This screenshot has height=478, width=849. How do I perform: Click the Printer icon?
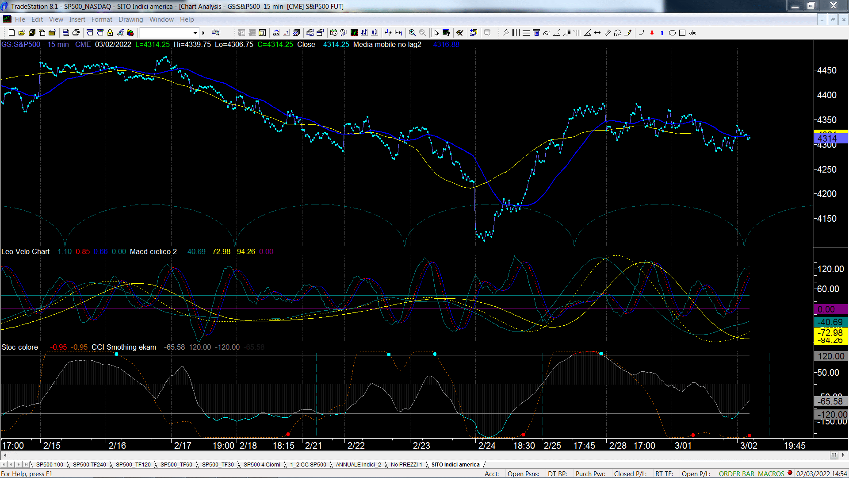point(76,33)
